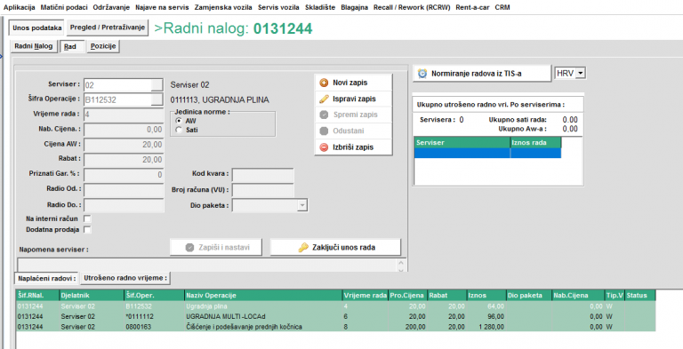Image resolution: width=683 pixels, height=349 pixels.
Task: Click the Vrijeme rada input field
Action: [124, 115]
